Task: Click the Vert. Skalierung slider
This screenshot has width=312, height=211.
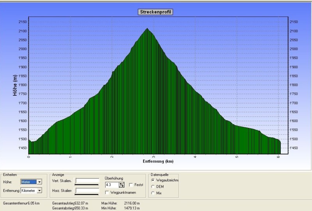Action: click(87, 181)
